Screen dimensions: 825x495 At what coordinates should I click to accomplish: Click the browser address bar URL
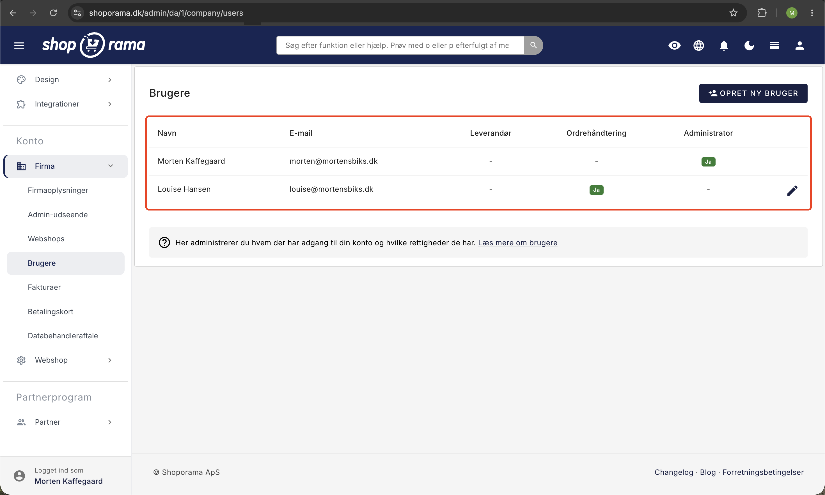point(166,13)
